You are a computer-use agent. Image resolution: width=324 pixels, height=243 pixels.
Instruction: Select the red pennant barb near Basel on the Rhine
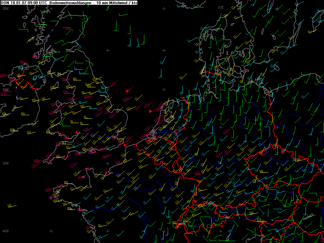click(196, 199)
